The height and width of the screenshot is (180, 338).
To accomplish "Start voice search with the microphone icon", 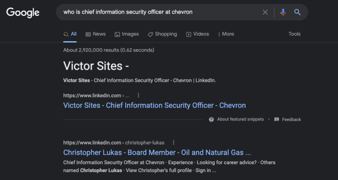I will coord(283,12).
